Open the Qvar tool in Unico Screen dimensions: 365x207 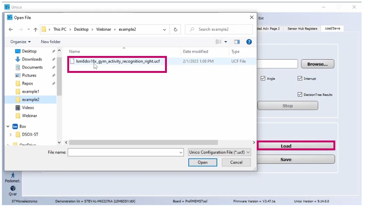[x=13, y=191]
